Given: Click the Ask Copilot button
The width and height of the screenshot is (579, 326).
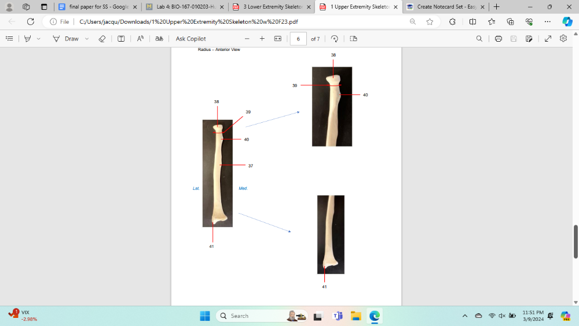Looking at the screenshot, I should 190,39.
